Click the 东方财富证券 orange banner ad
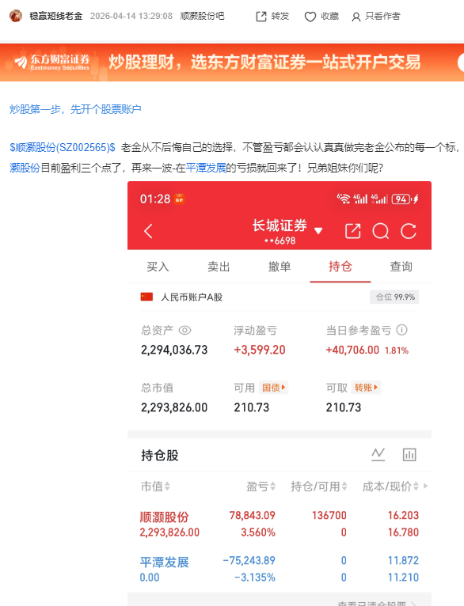The image size is (464, 606). click(232, 62)
